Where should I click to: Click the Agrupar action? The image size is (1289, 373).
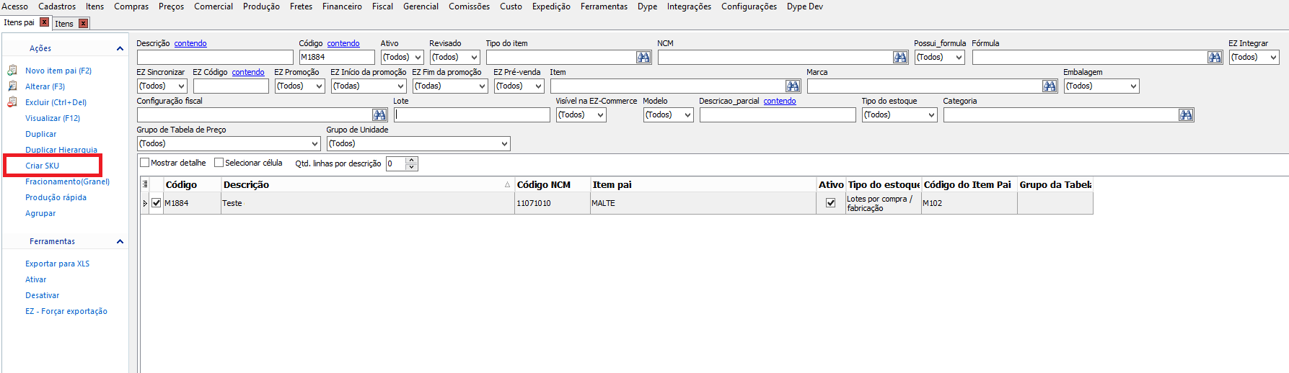(x=40, y=213)
